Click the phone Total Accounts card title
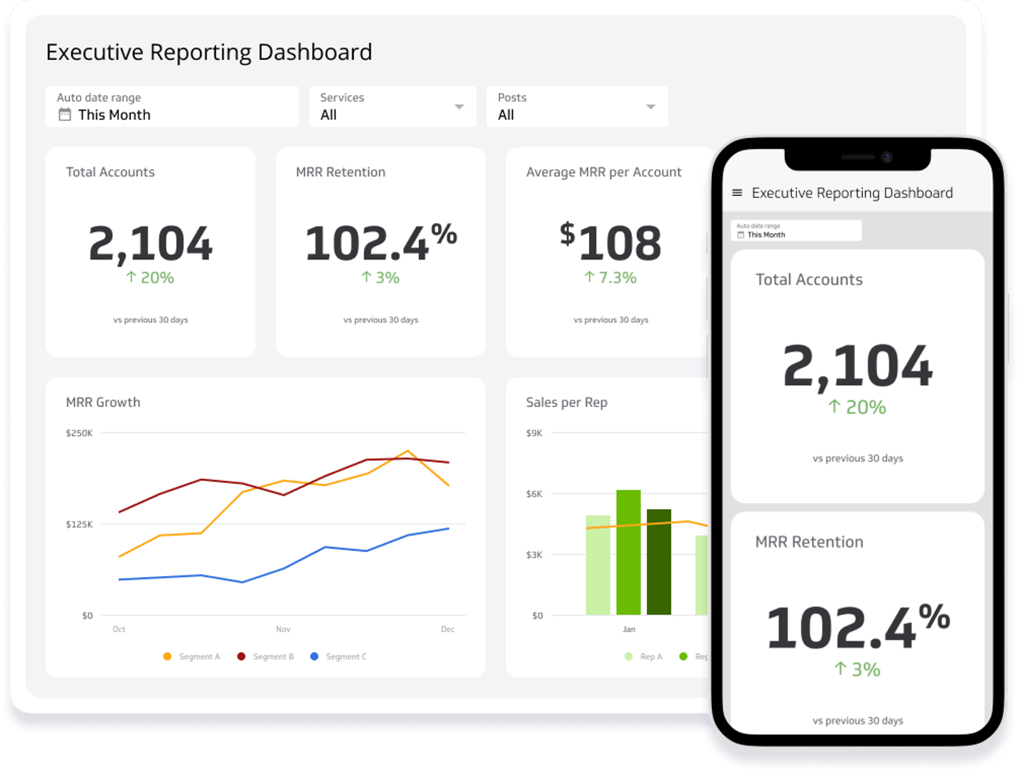 coord(809,279)
